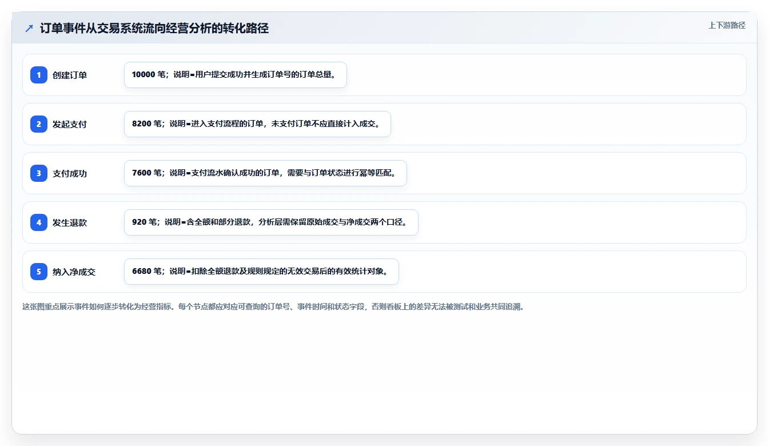Click the footnote starting 这张图重点展示事件
This screenshot has height=446, width=769.
click(273, 306)
